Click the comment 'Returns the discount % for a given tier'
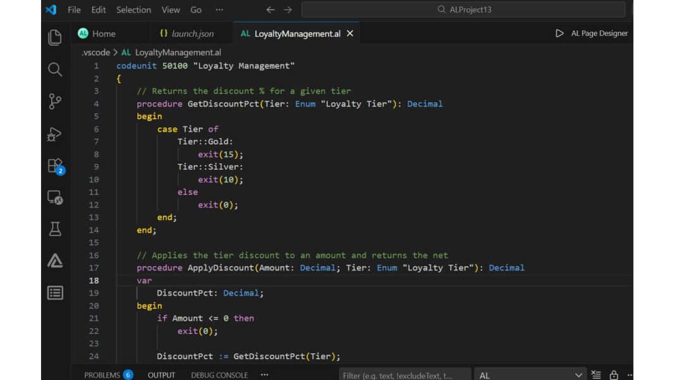Image resolution: width=675 pixels, height=380 pixels. pyautogui.click(x=244, y=91)
